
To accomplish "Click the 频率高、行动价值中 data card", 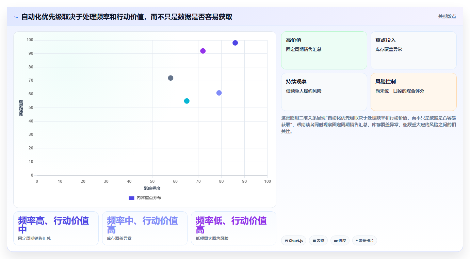I will click(x=56, y=228).
